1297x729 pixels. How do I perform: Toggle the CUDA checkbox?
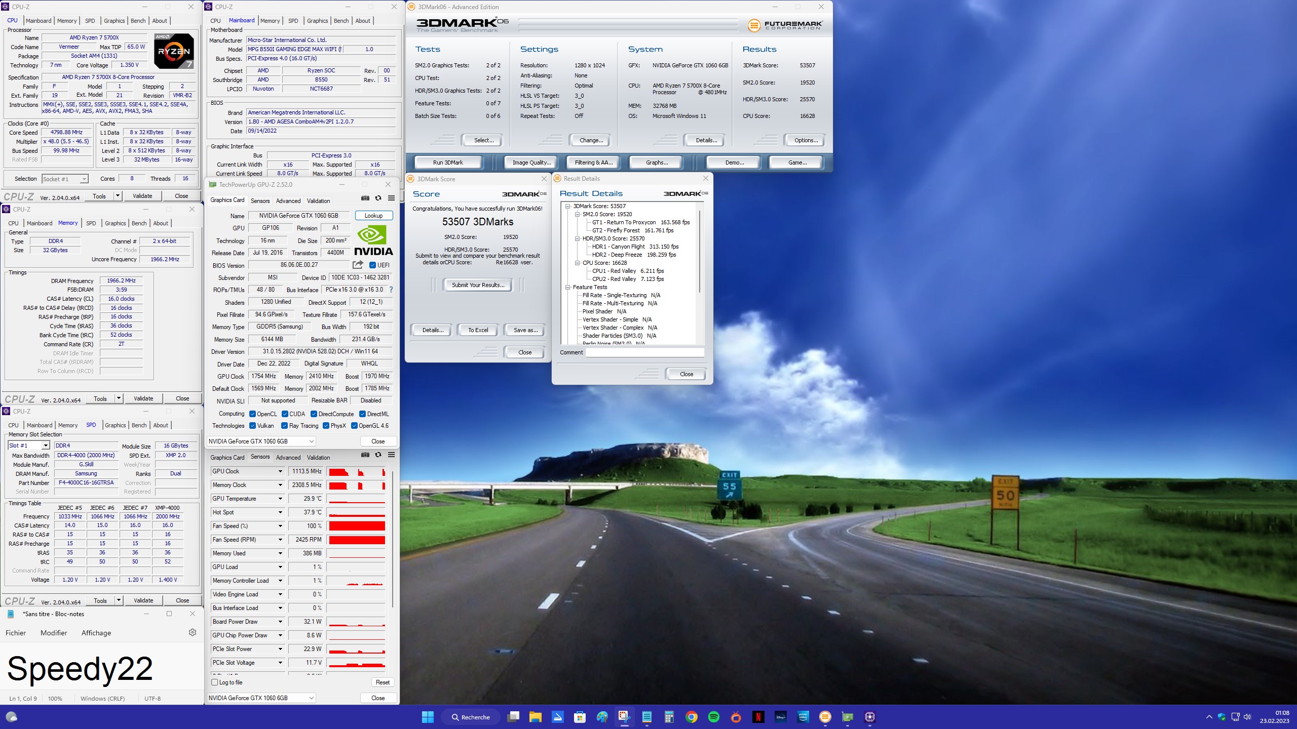285,414
